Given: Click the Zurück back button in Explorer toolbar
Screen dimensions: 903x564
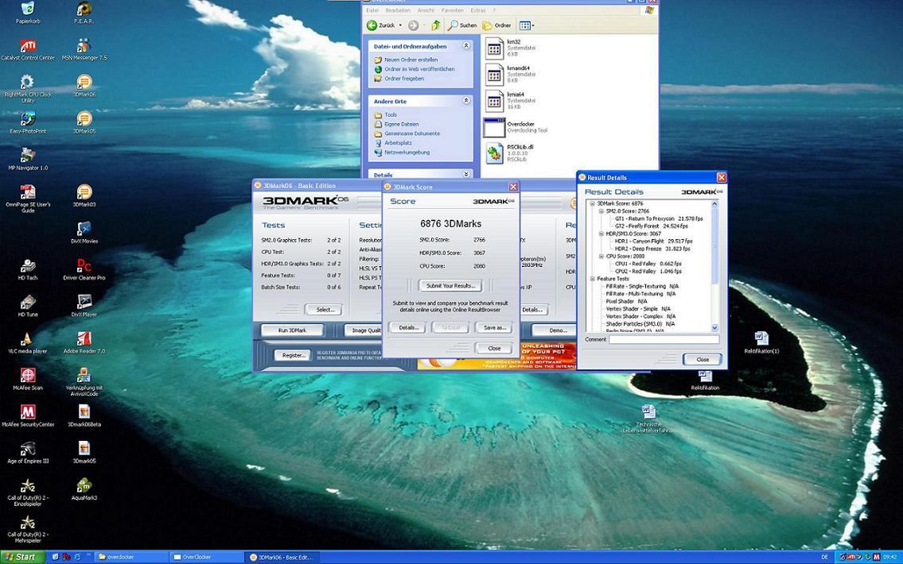Looking at the screenshot, I should (381, 25).
